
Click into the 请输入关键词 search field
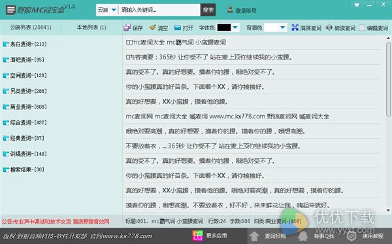click(x=159, y=10)
